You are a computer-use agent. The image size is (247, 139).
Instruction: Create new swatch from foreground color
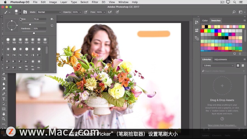pos(234,54)
